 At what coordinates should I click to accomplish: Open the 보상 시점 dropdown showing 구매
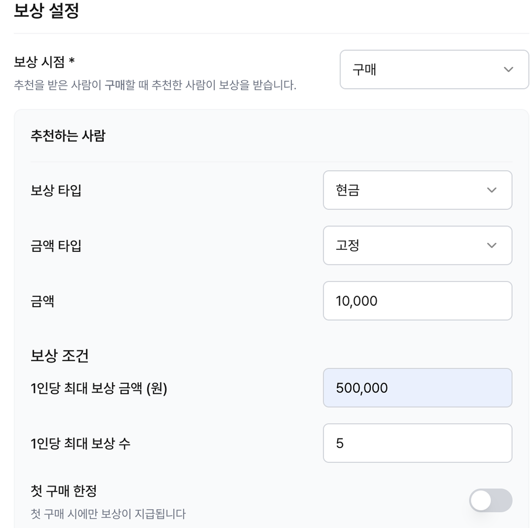click(x=434, y=70)
